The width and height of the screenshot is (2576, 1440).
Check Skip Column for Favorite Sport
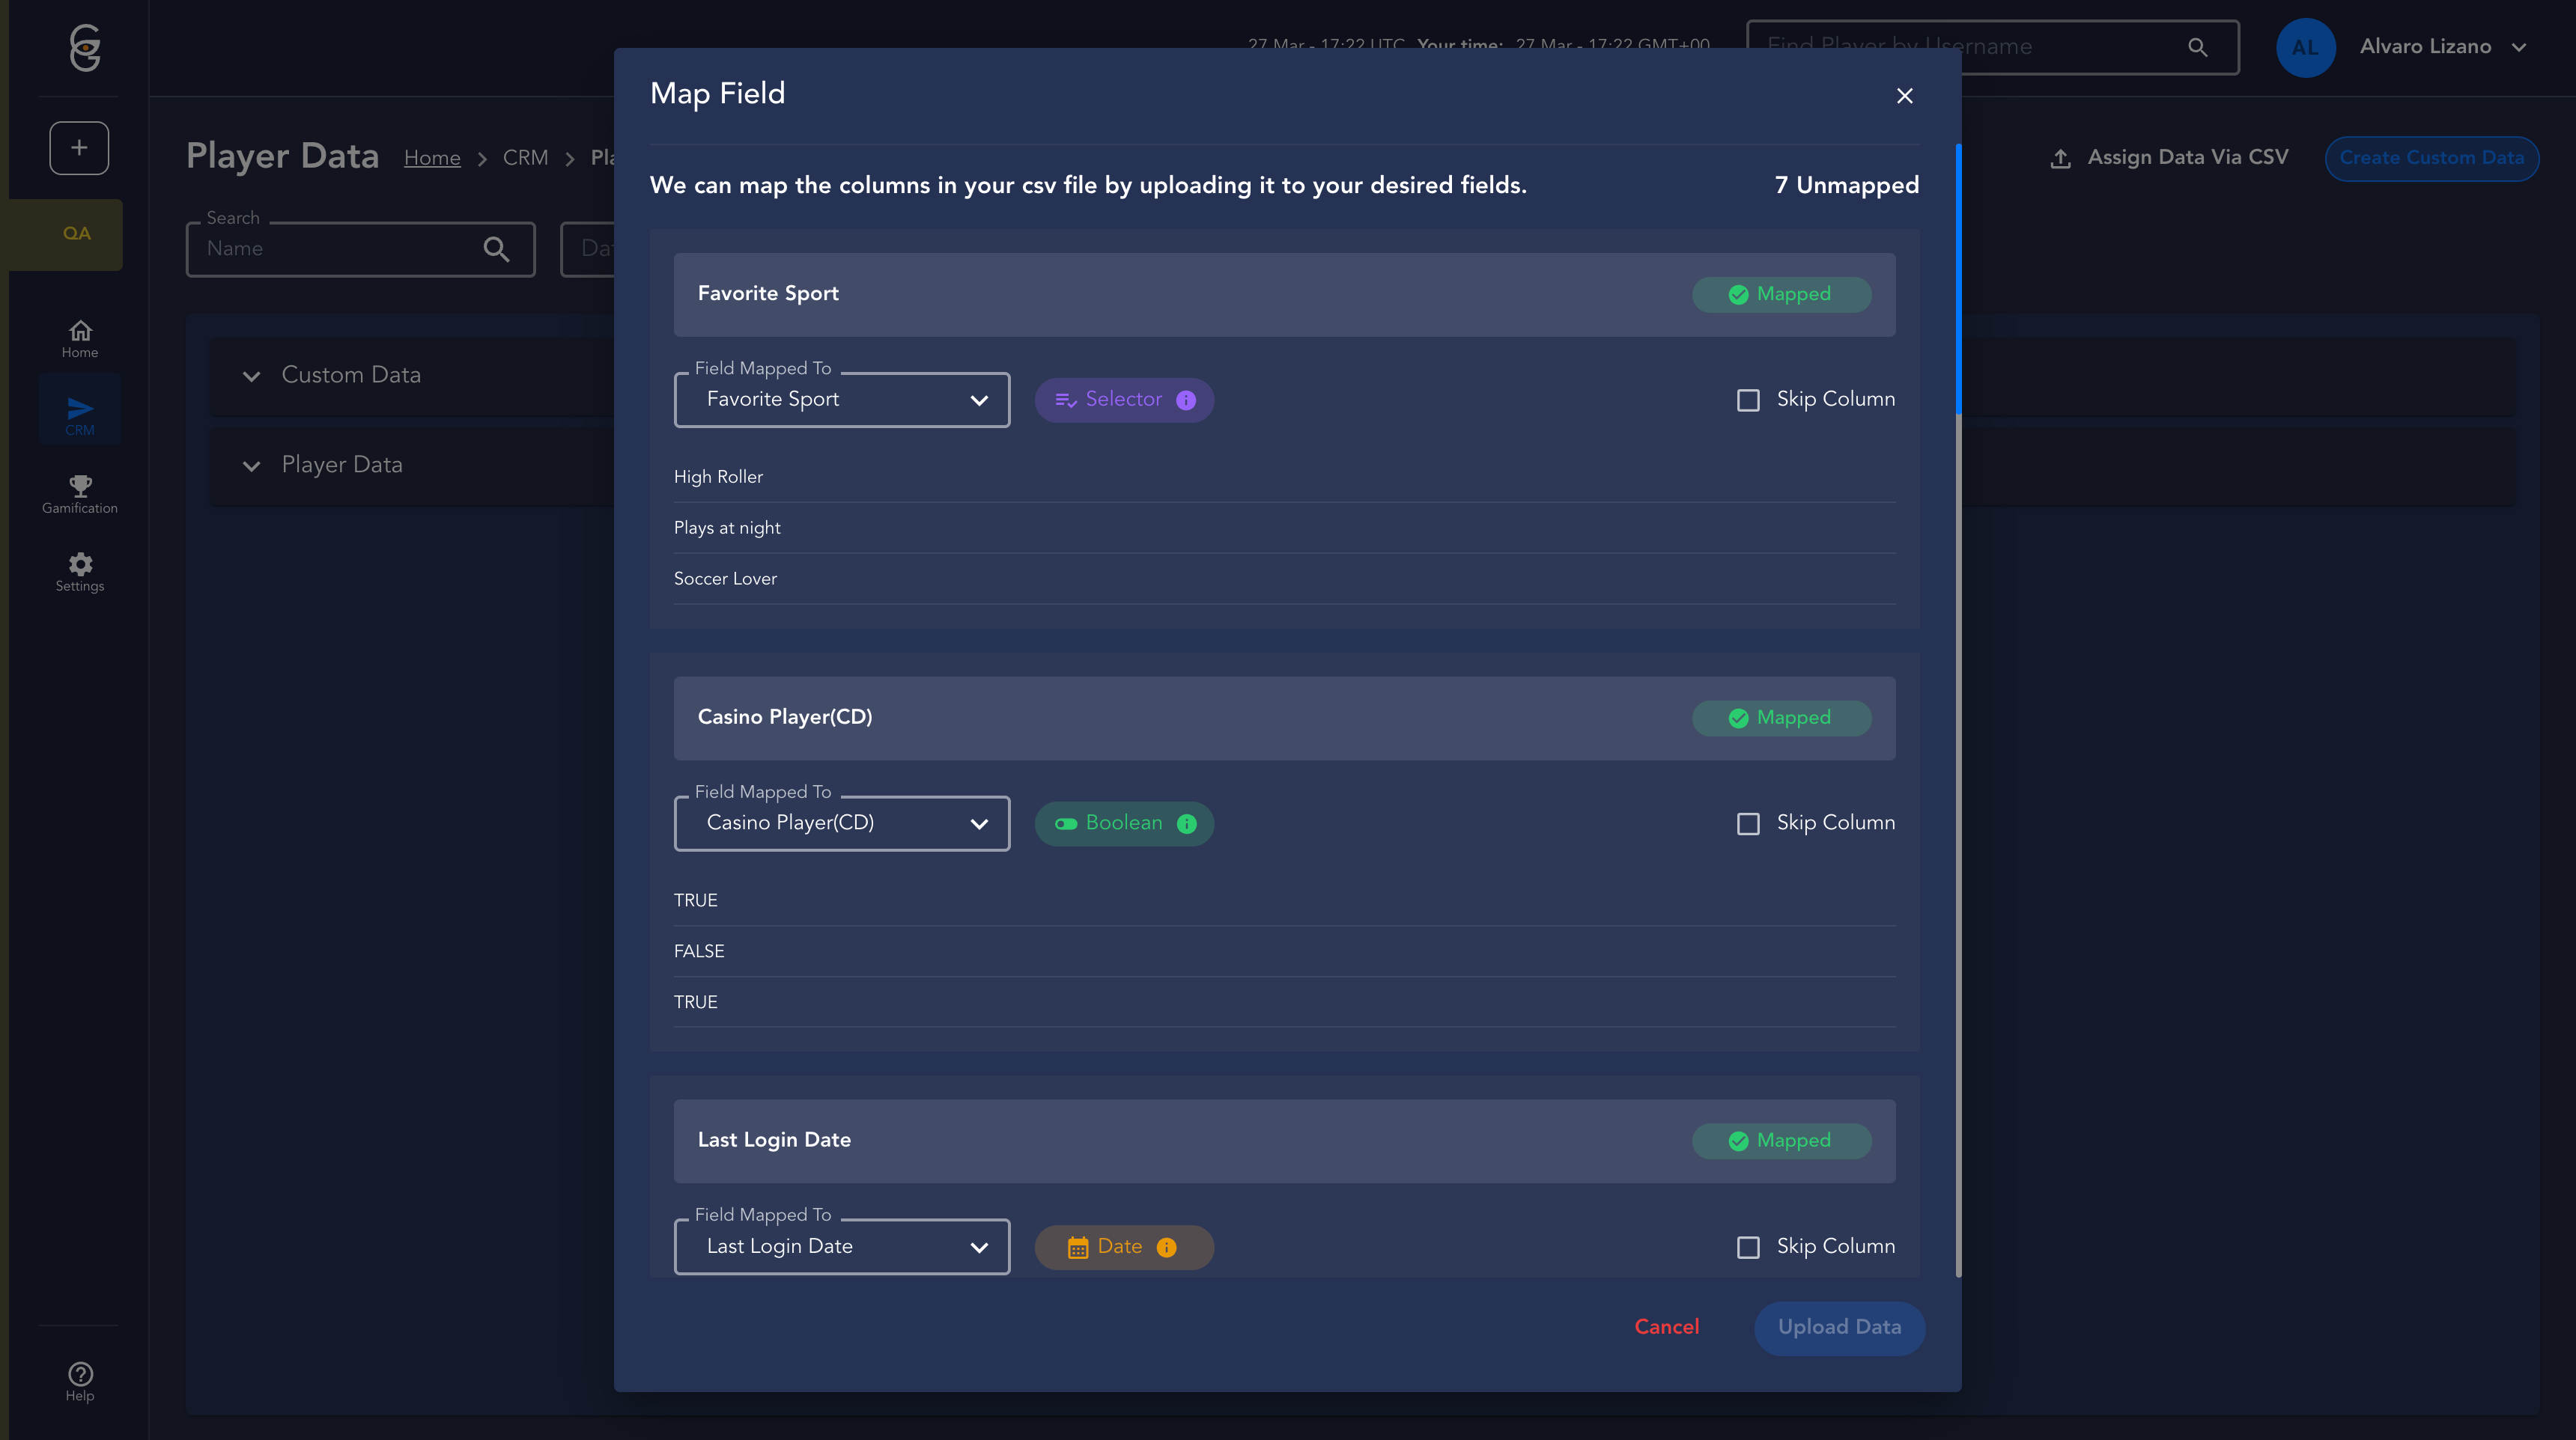coord(1748,400)
